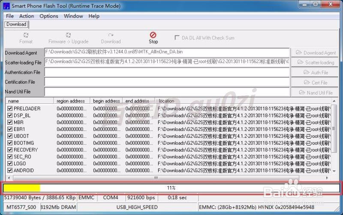Uncheck the EBR1 partition checkbox
This screenshot has width=343, height=215.
10,129
